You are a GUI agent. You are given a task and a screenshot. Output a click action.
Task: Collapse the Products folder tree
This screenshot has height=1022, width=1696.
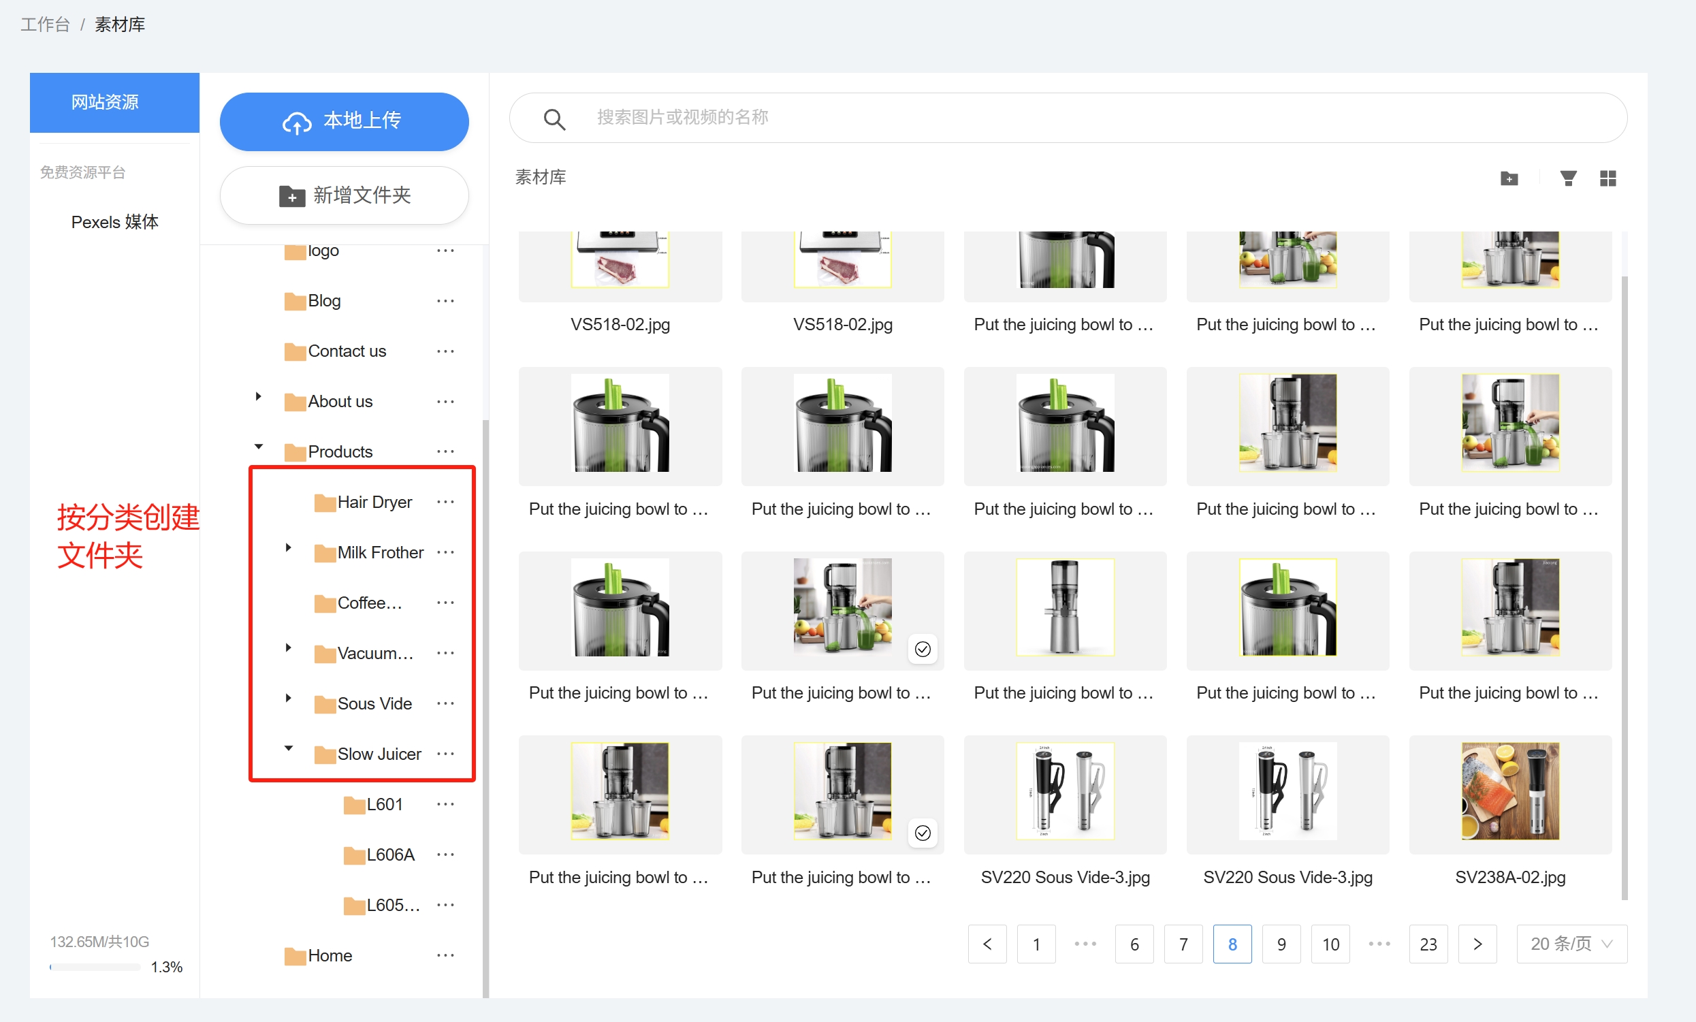[x=259, y=446]
